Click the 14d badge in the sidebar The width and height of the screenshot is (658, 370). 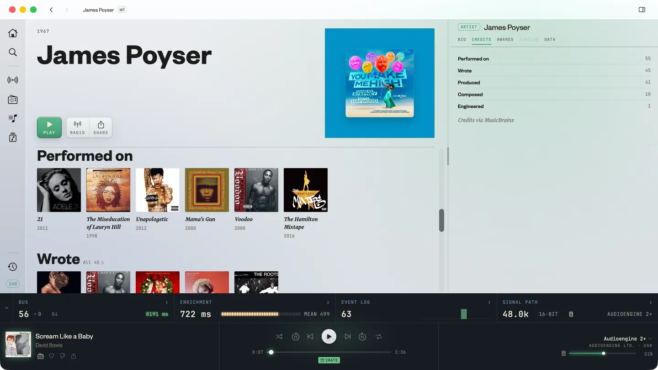(x=13, y=284)
